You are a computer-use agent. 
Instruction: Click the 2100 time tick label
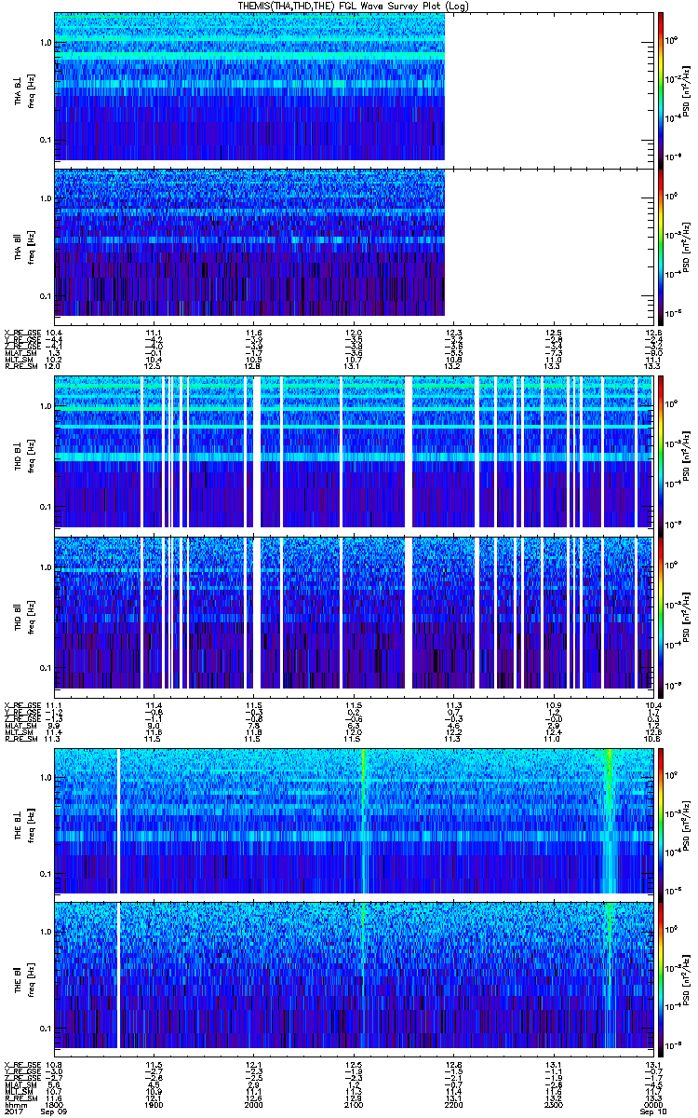point(354,1104)
